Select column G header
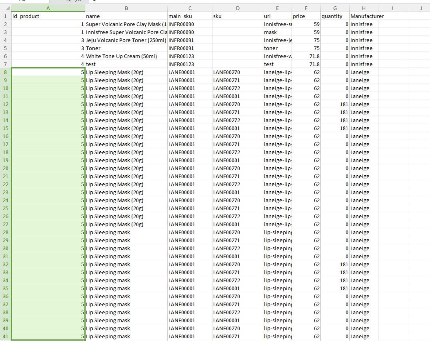This screenshot has width=430, height=341. tap(335, 8)
